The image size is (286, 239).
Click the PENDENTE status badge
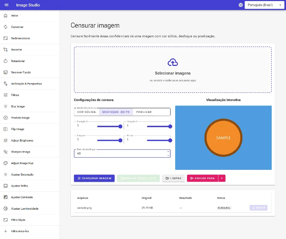pyautogui.click(x=224, y=208)
